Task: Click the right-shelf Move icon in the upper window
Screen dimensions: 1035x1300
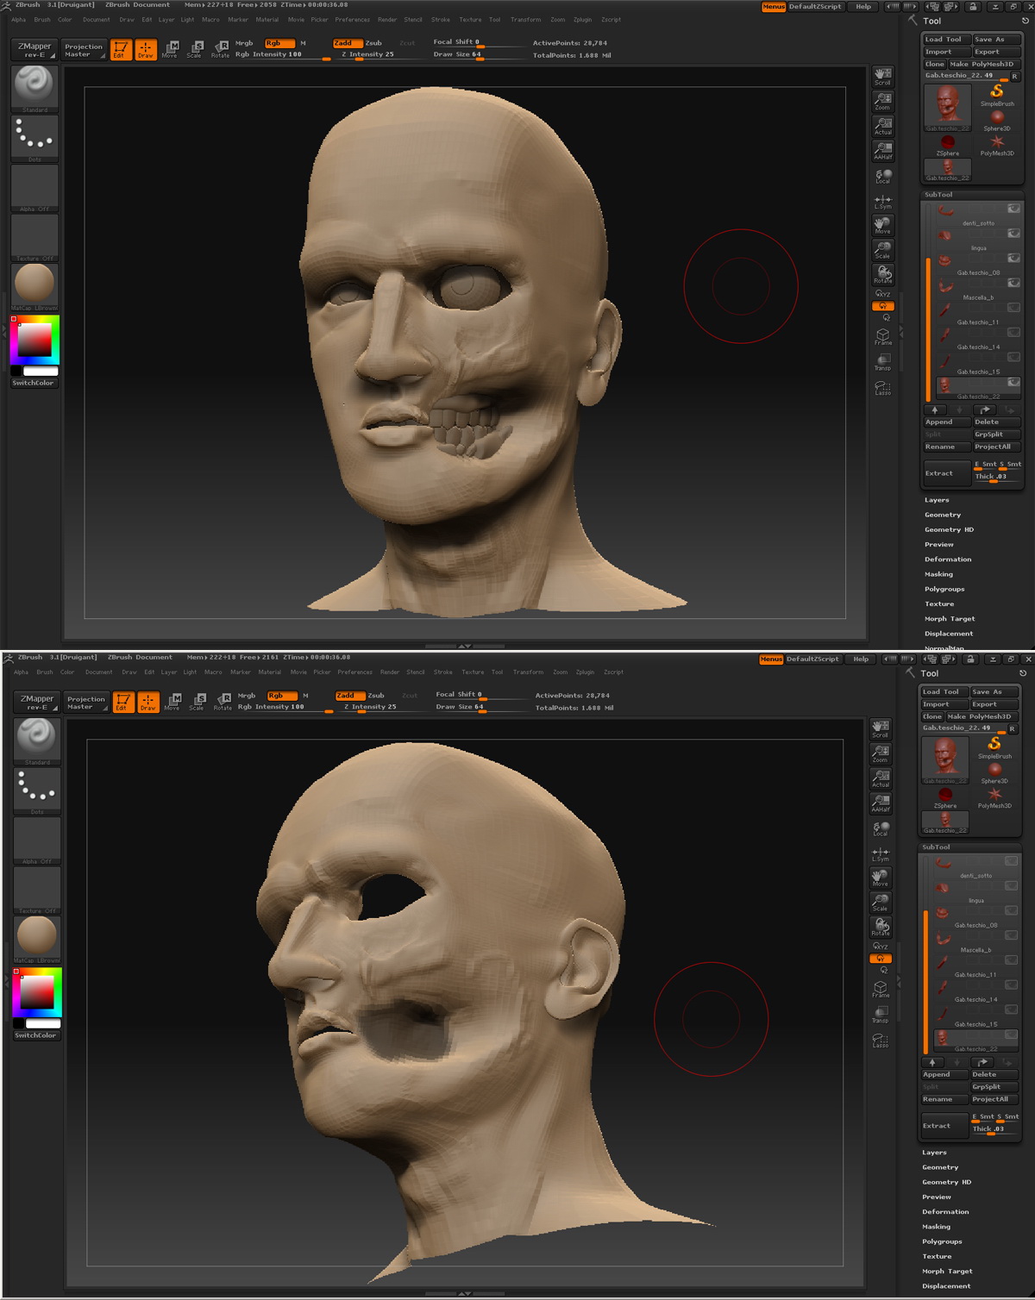Action: click(x=882, y=225)
